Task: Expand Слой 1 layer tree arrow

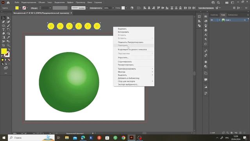Action: (x=219, y=20)
